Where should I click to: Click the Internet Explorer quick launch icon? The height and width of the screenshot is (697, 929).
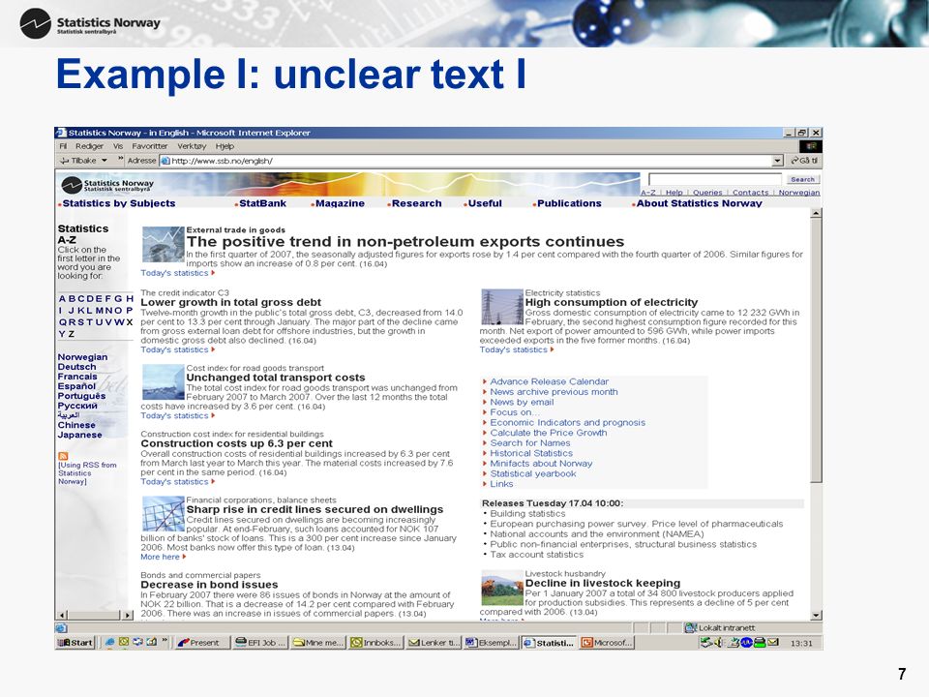click(110, 642)
